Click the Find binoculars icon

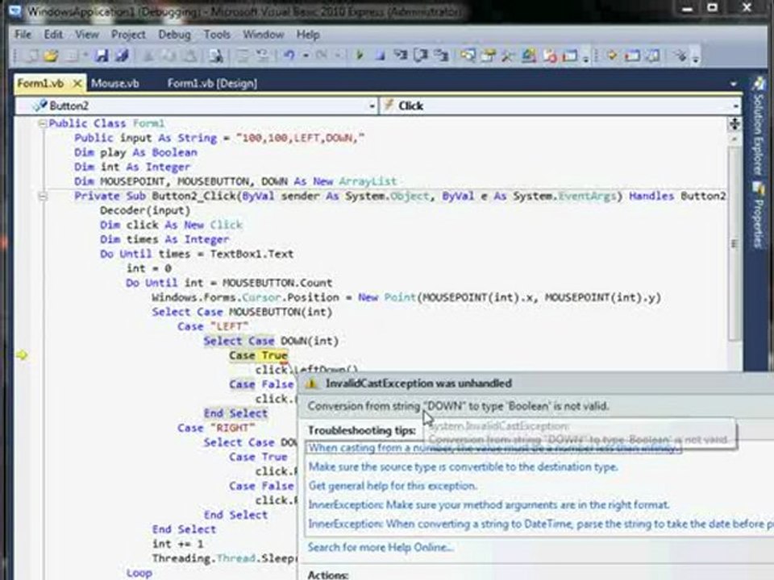216,56
